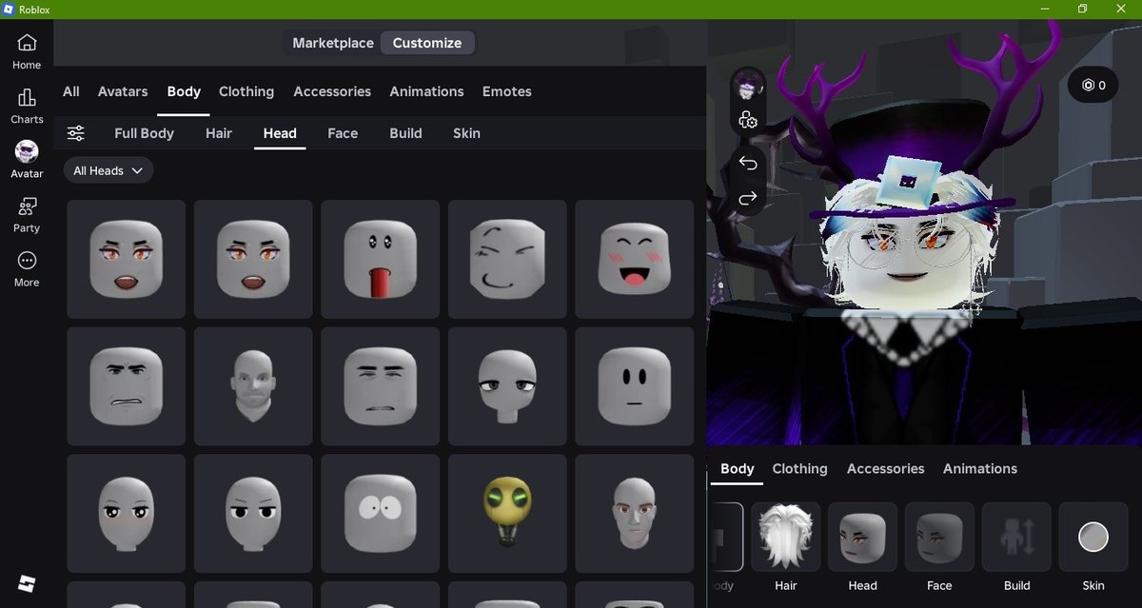Select first orange-eyed open-mouth head
This screenshot has height=608, width=1142.
(126, 259)
